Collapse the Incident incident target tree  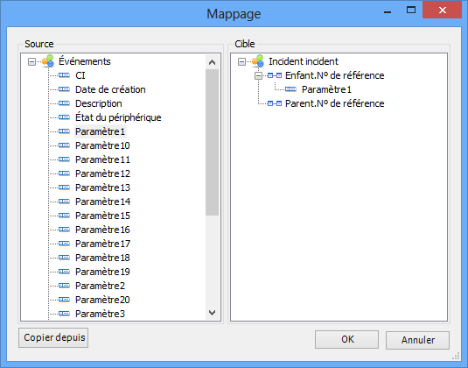pyautogui.click(x=241, y=62)
